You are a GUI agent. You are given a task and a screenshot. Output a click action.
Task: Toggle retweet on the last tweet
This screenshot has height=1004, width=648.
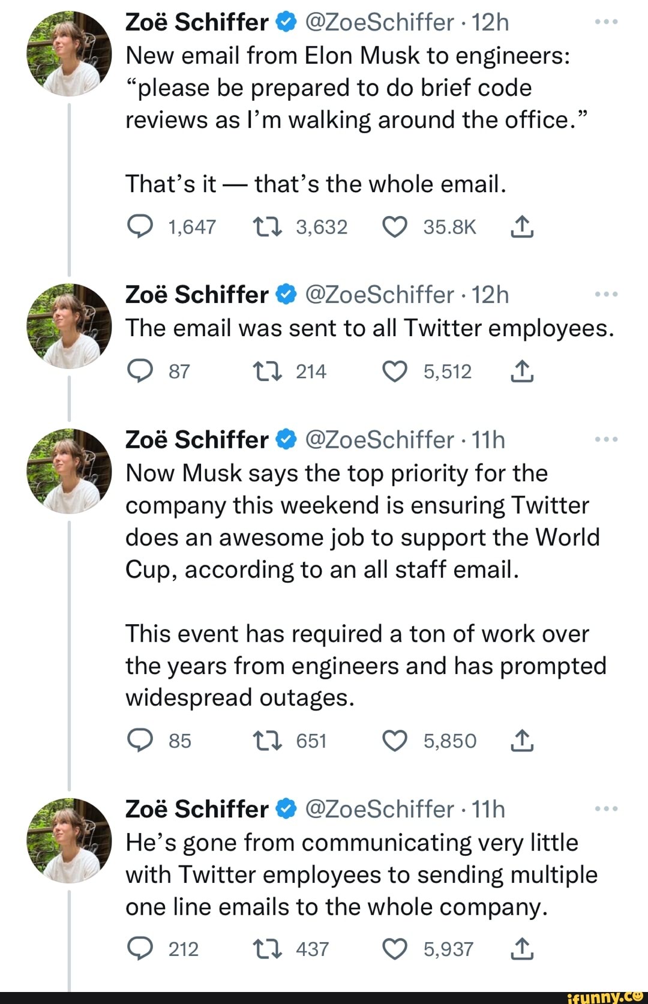click(x=268, y=948)
